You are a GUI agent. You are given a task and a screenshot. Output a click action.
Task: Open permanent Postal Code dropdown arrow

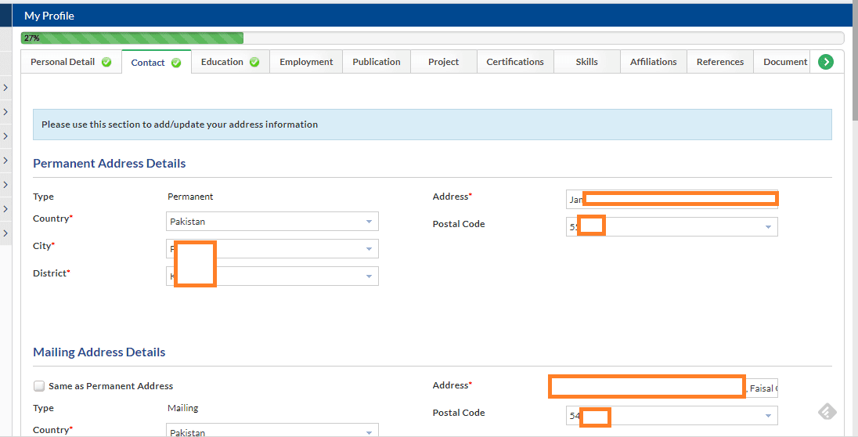[768, 227]
